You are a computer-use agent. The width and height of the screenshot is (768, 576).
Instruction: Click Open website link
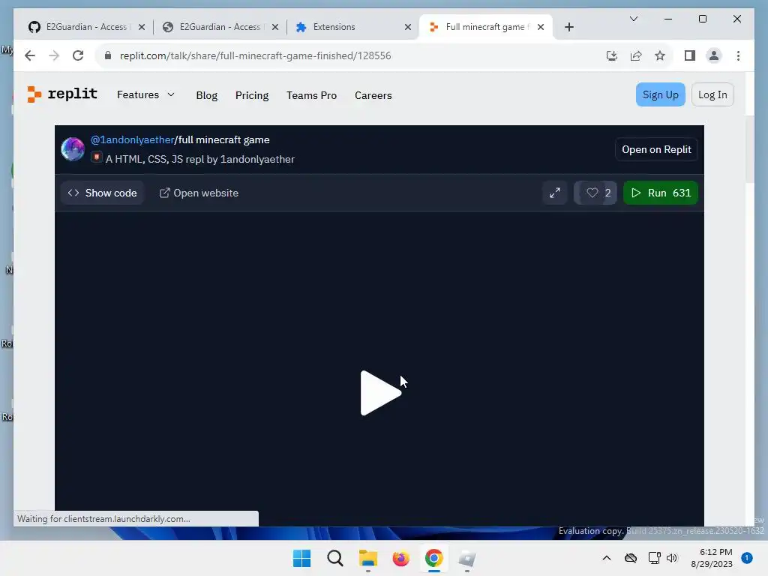pos(199,193)
